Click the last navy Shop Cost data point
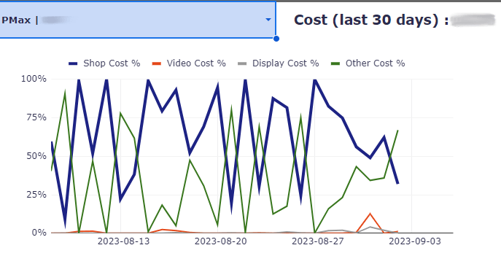This screenshot has height=264, width=501. (397, 184)
